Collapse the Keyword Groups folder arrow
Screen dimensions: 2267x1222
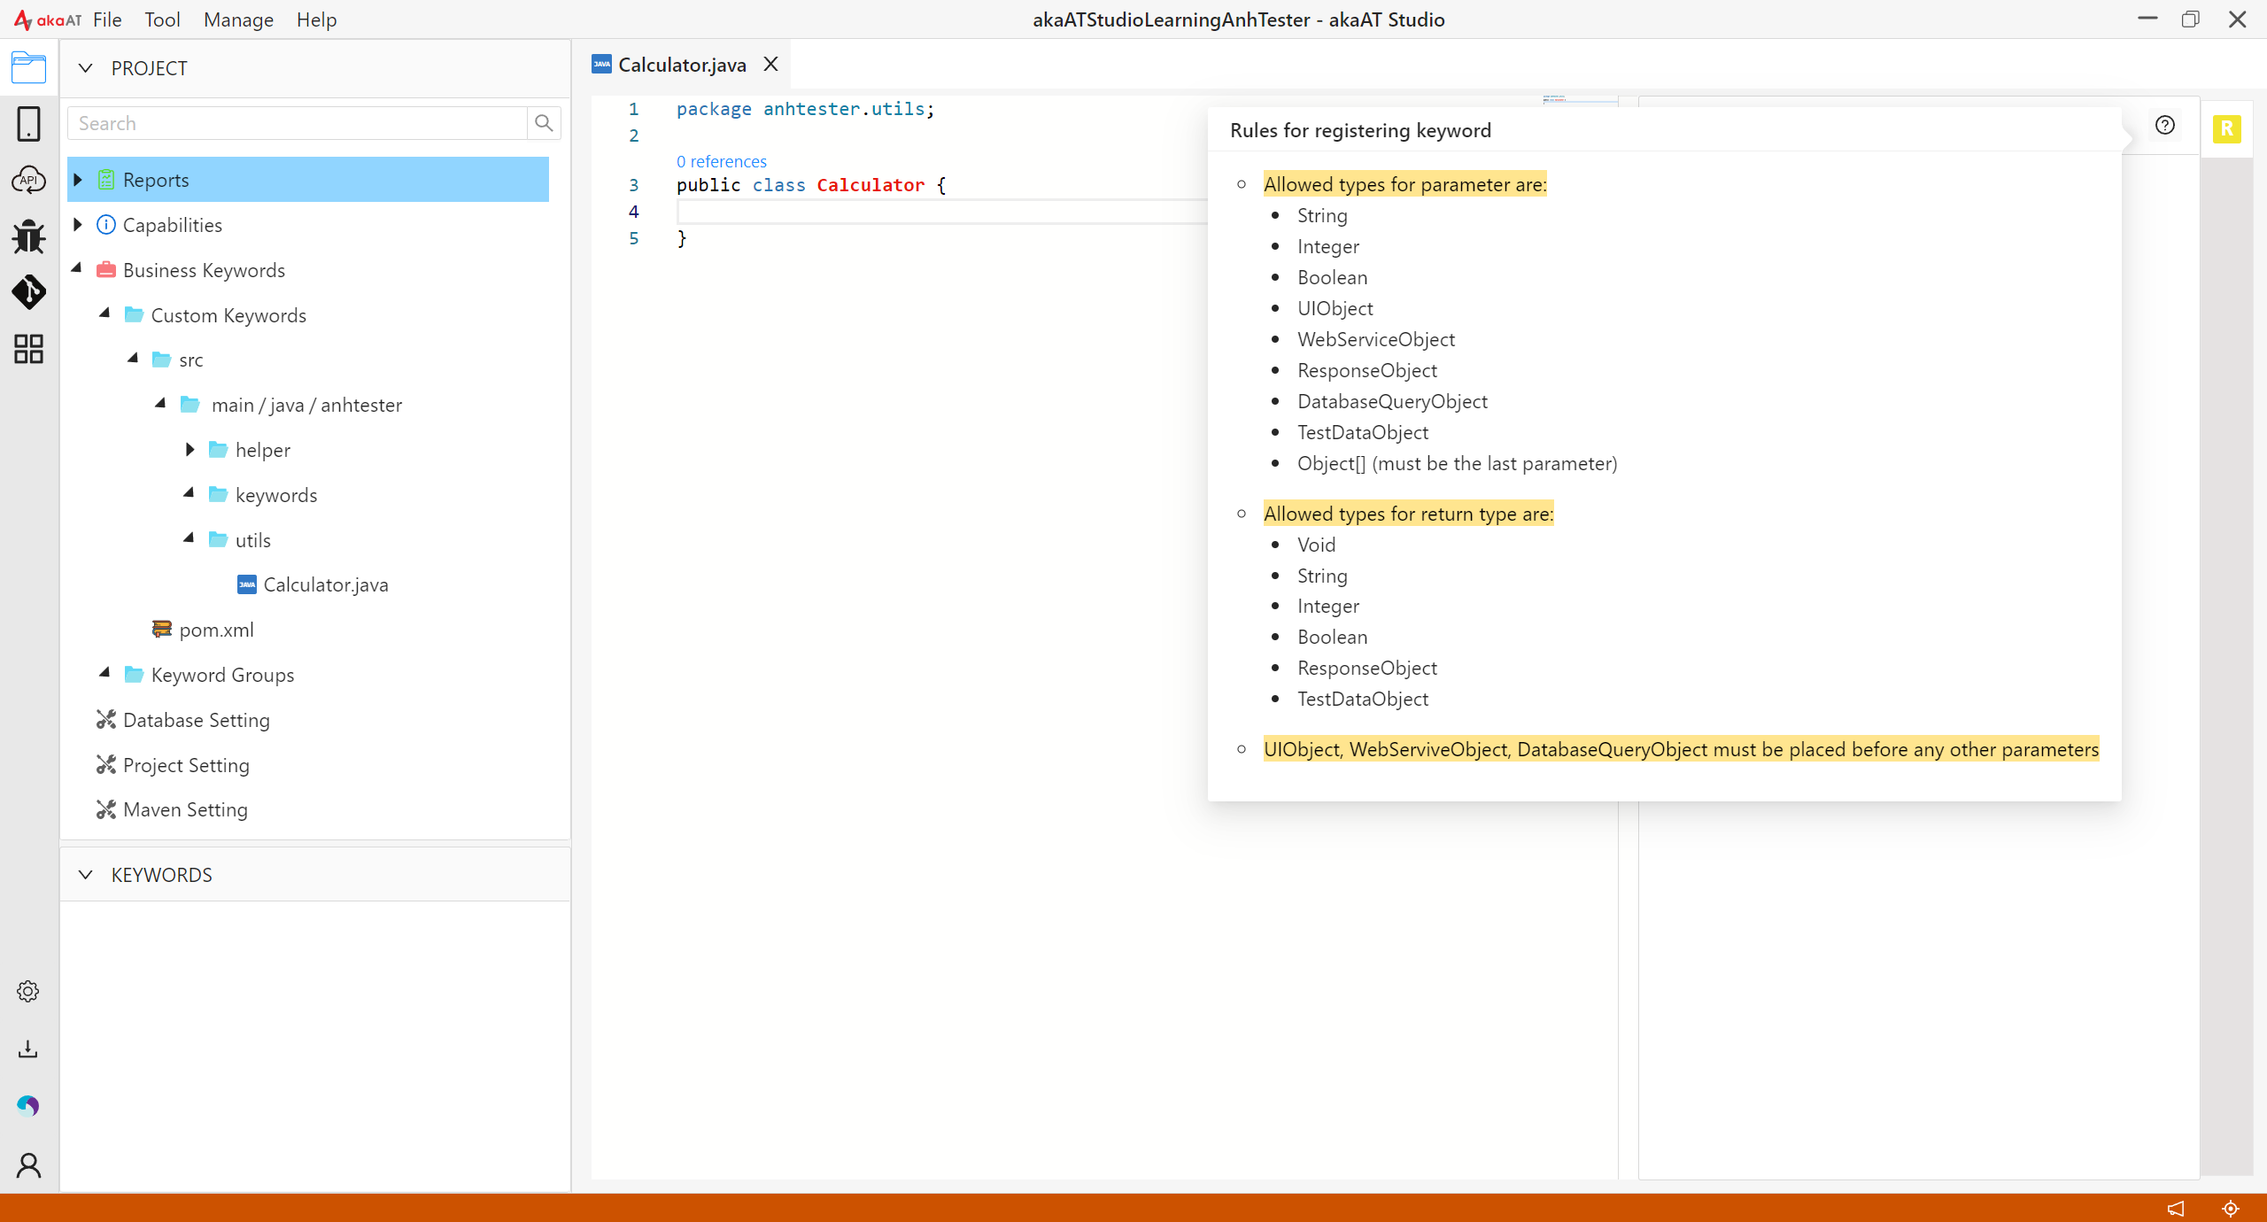tap(105, 673)
